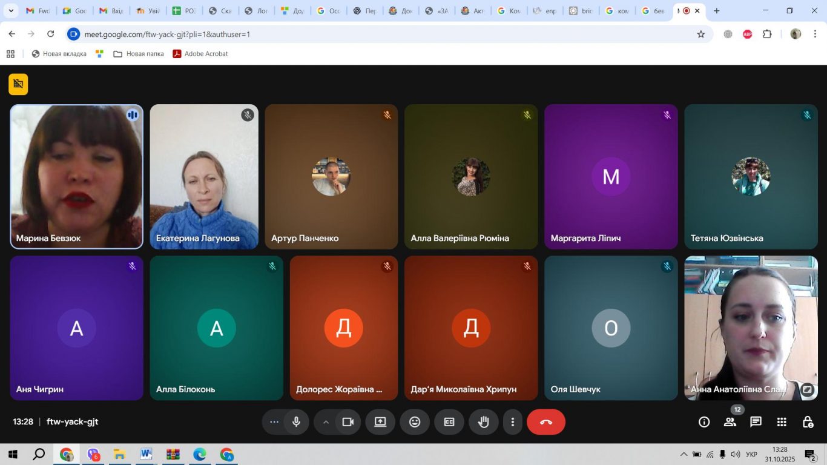Image resolution: width=827 pixels, height=465 pixels.
Task: Open audio settings three-dots pill
Action: (x=274, y=422)
